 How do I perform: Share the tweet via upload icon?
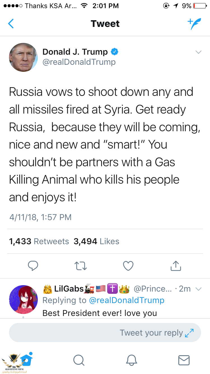(176, 266)
